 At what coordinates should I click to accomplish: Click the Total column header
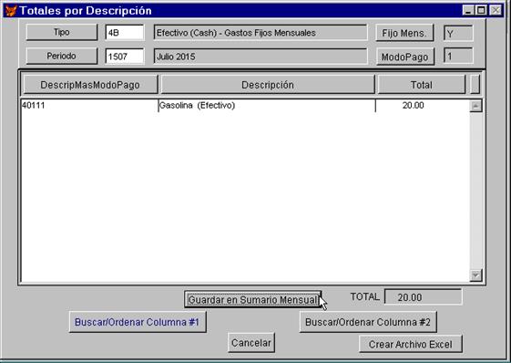pyautogui.click(x=422, y=85)
